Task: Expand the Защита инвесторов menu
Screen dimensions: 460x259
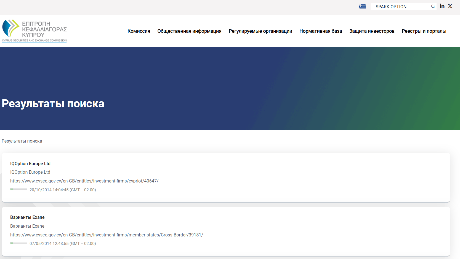Action: pos(372,31)
